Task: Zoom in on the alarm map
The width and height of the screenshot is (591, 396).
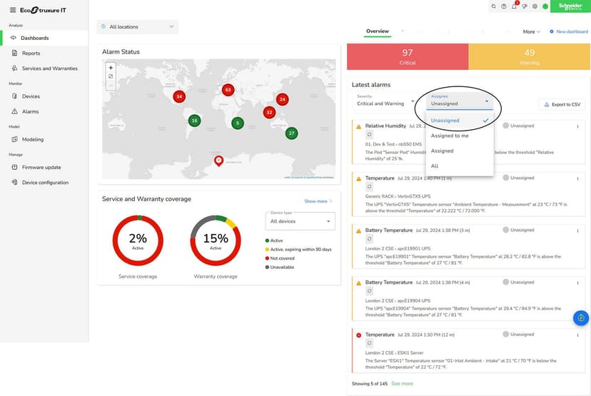Action: tap(111, 68)
